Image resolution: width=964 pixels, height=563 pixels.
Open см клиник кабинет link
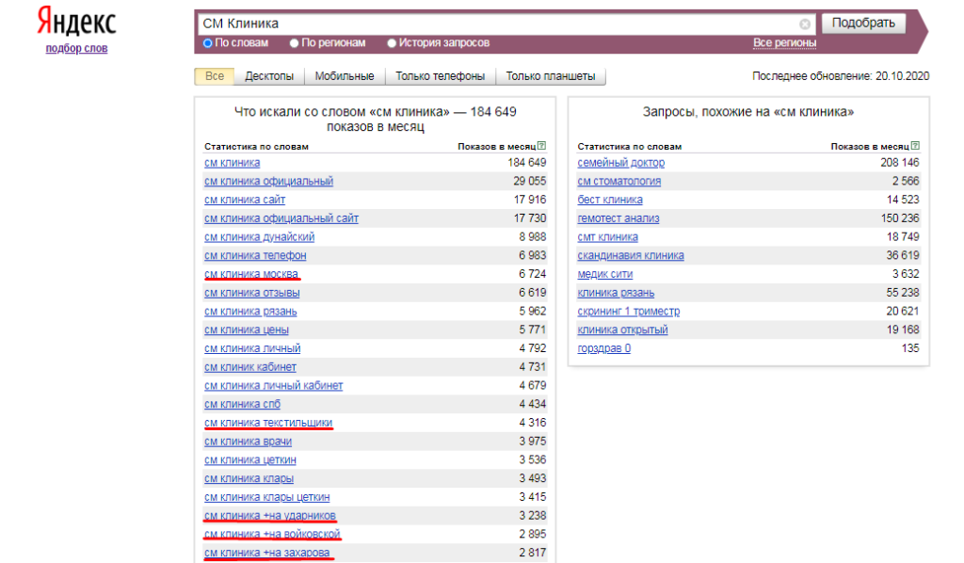tap(250, 367)
